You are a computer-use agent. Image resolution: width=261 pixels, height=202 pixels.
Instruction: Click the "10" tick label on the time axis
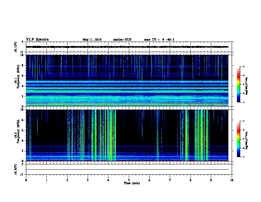click(232, 180)
